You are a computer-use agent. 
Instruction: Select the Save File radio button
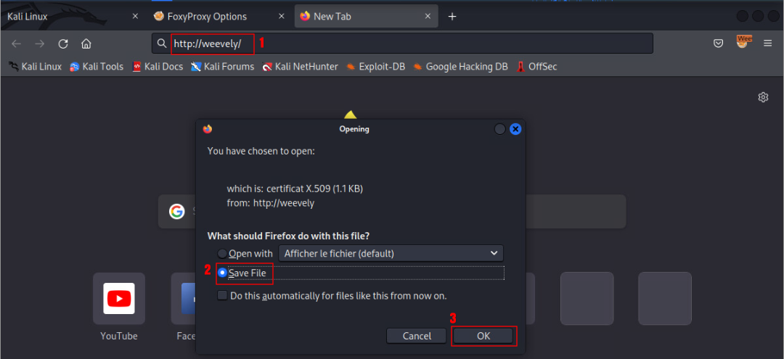tap(223, 273)
